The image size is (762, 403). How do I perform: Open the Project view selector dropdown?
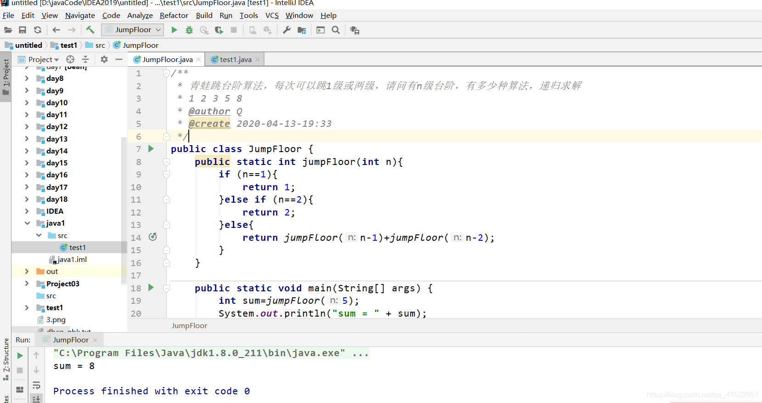pos(43,59)
